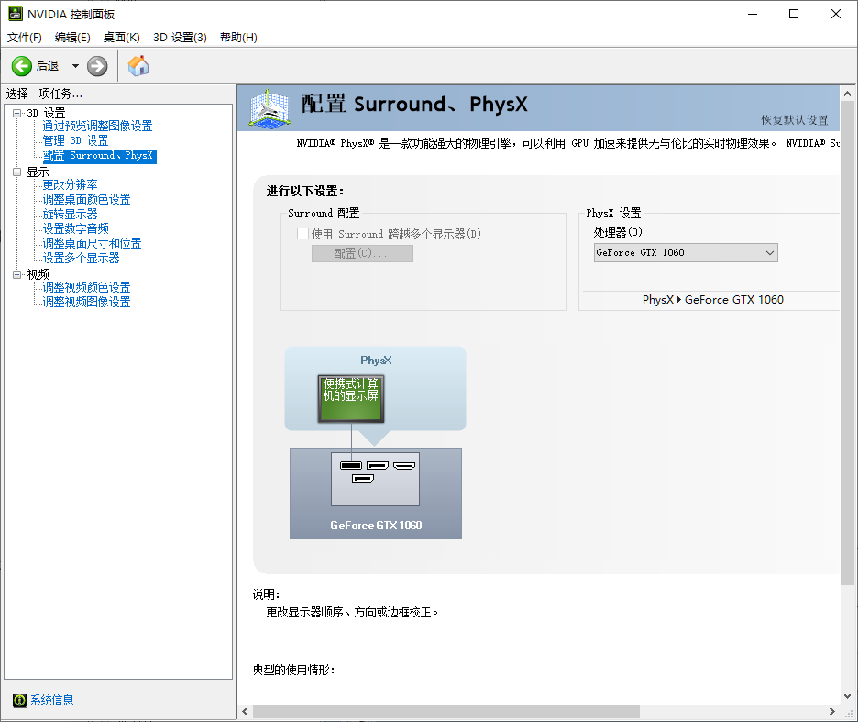Select 通过预览调整图像设置 tree item

tap(97, 126)
